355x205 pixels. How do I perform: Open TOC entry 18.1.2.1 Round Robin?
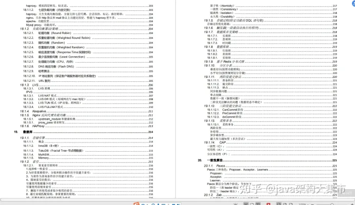pyautogui.click(x=88, y=33)
